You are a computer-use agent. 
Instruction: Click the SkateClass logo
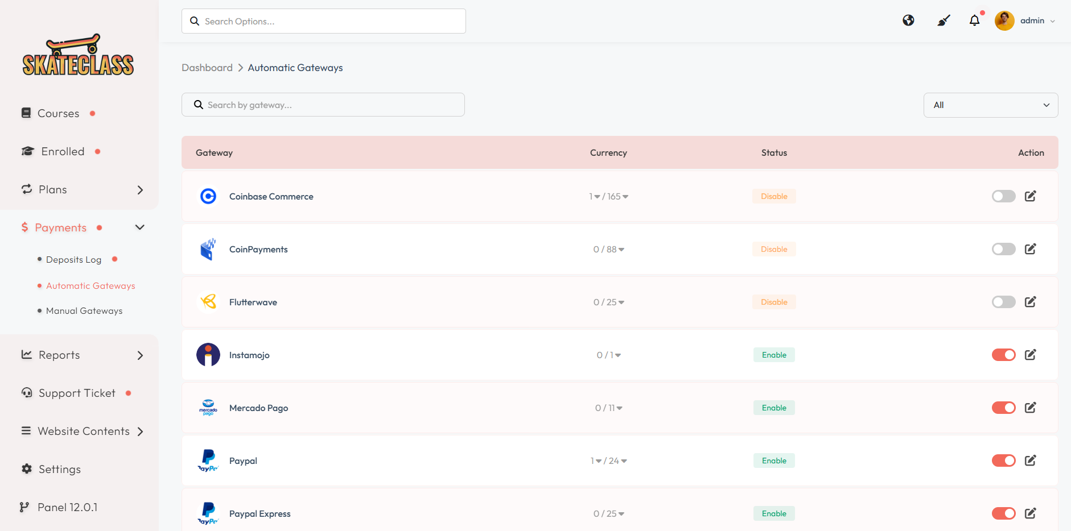tap(79, 55)
